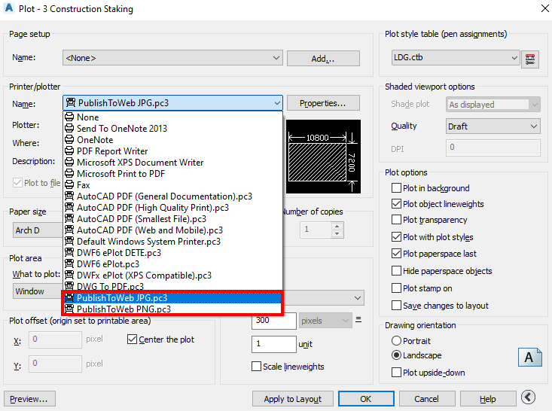
Task: Select AutoCAD PDF (High Quality Print).pc3
Action: pyautogui.click(x=173, y=207)
